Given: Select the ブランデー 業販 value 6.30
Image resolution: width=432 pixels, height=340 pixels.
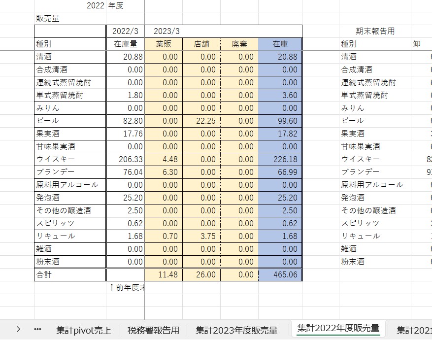Looking at the screenshot, I should [x=163, y=172].
